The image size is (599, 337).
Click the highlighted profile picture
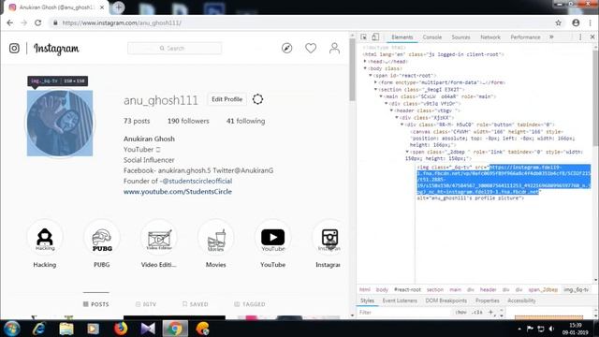coord(60,123)
